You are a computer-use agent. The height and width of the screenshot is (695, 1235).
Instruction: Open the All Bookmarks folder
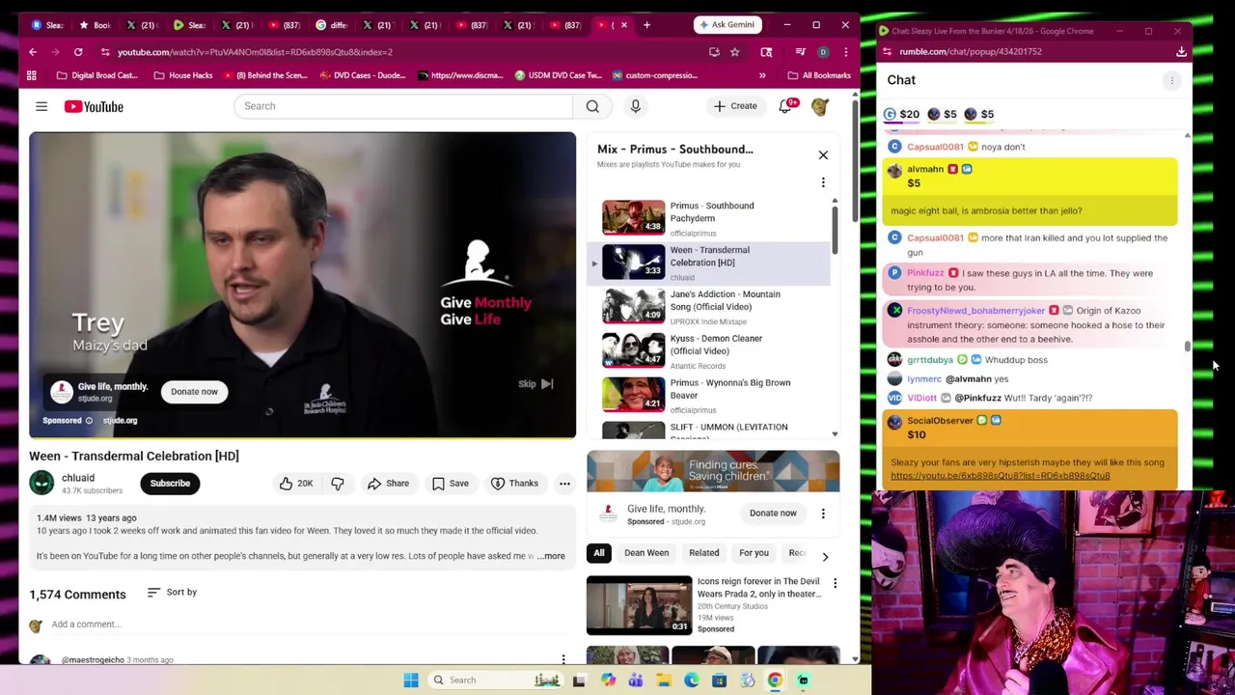819,75
